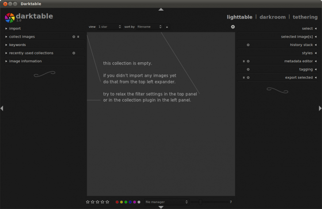Toggle the blue color label

tap(130, 202)
